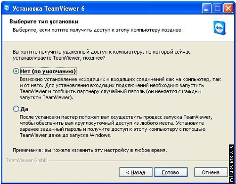236x184 pixels.
Task: Minimize the TeamViewer 6 setup window
Action: pyautogui.click(x=207, y=8)
